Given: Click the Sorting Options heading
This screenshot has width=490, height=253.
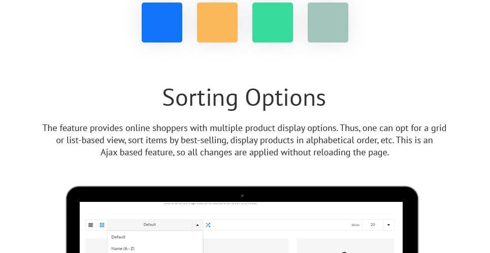Looking at the screenshot, I should 244,98.
